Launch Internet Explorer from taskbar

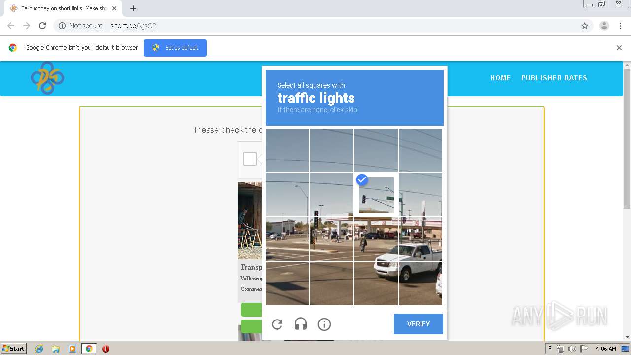click(39, 349)
